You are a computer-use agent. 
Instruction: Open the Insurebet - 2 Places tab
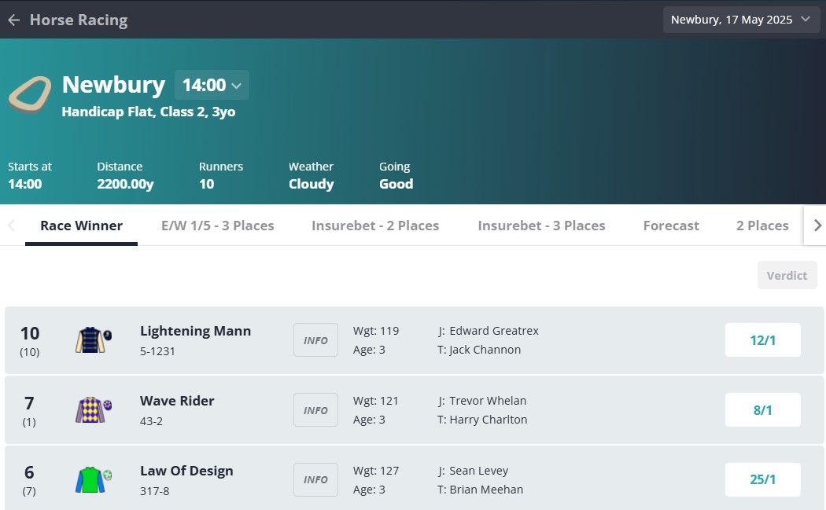(375, 226)
